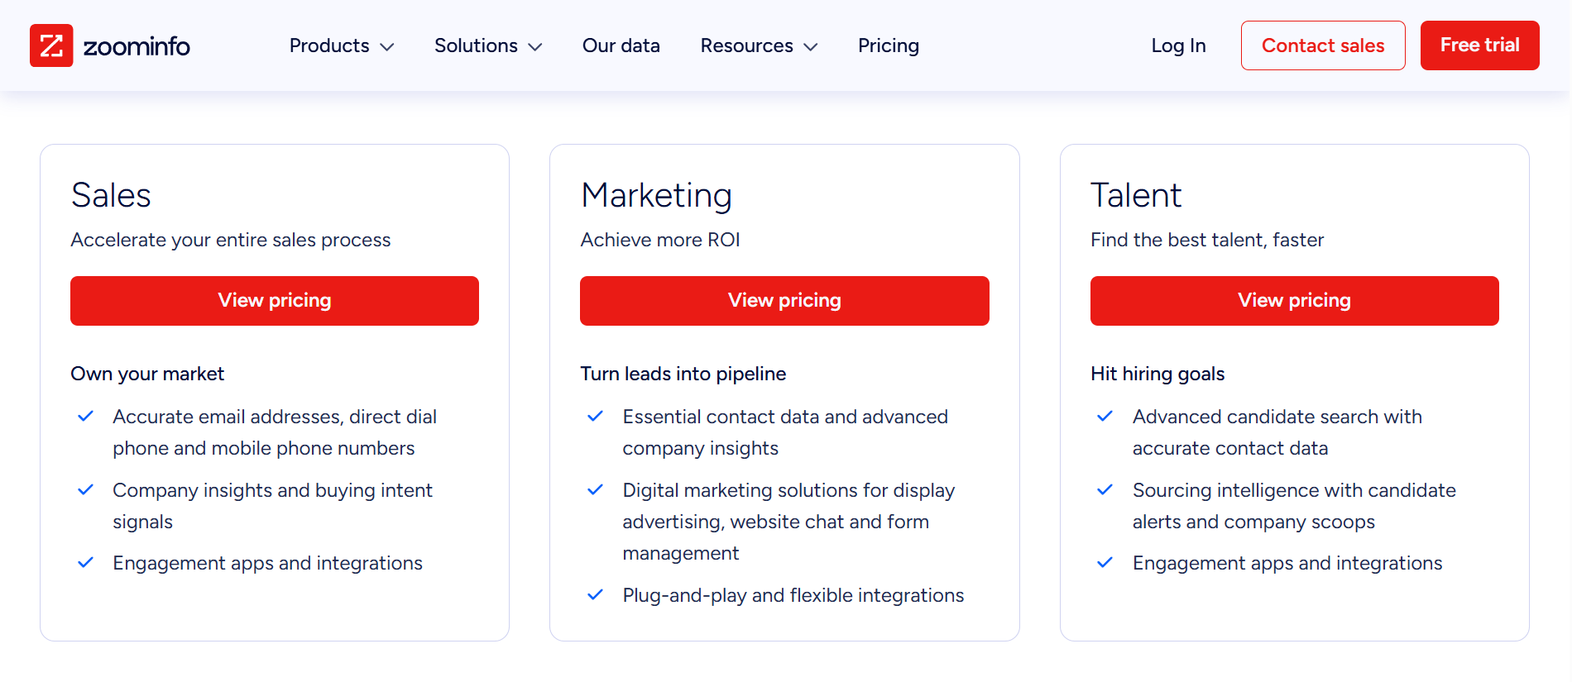
Task: Go to Our data page
Action: pos(621,45)
